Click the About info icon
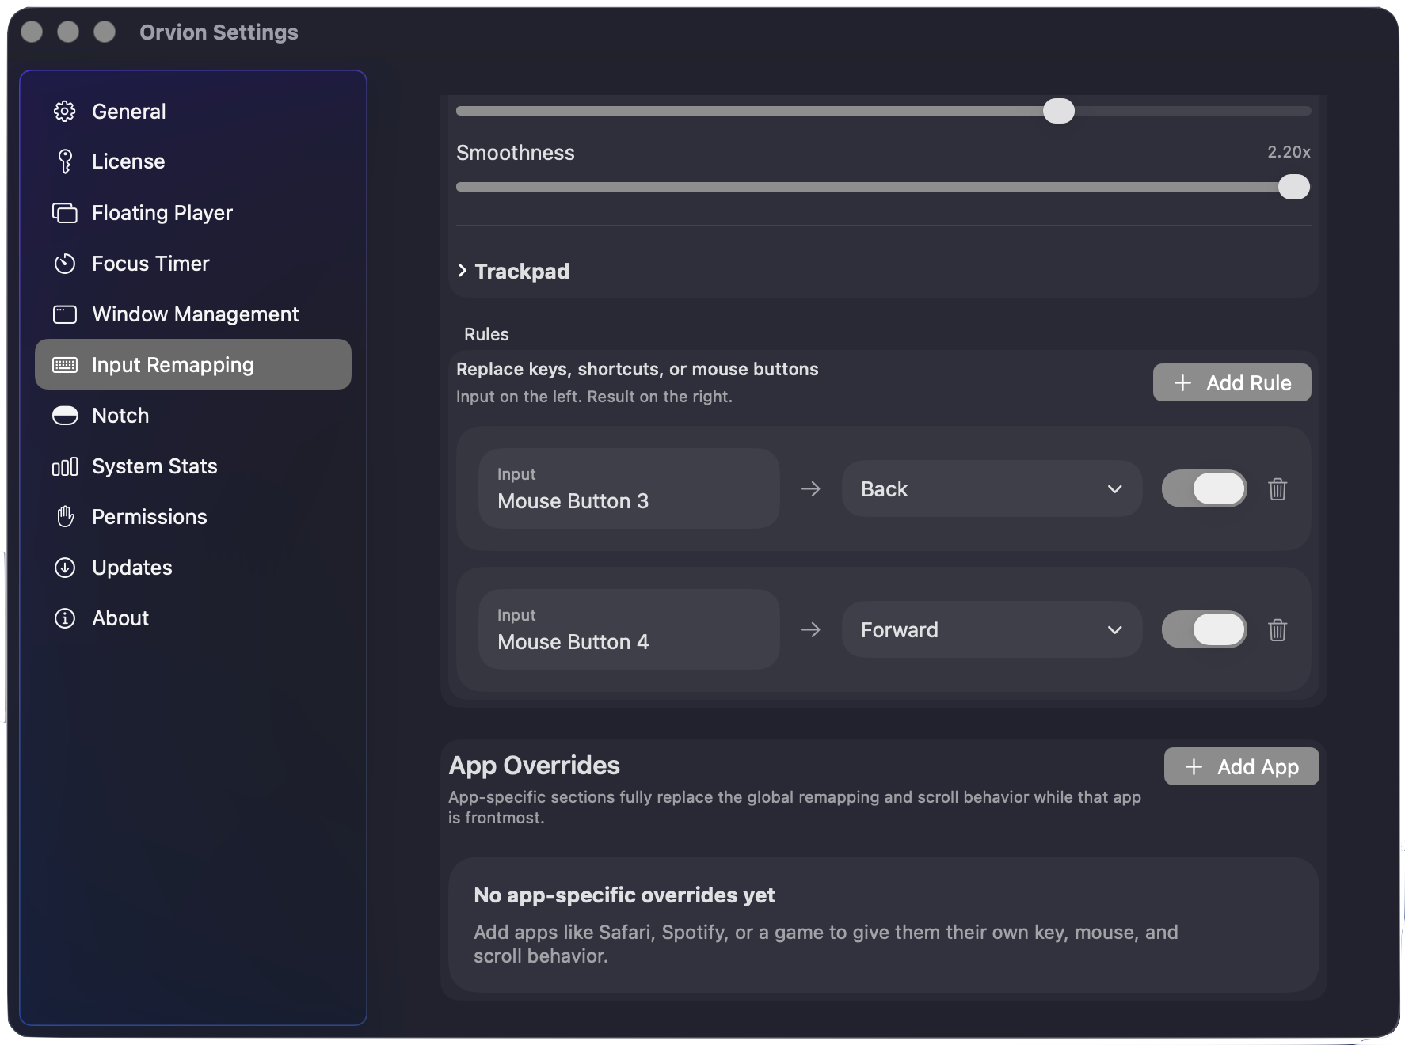This screenshot has width=1405, height=1045. click(x=65, y=618)
